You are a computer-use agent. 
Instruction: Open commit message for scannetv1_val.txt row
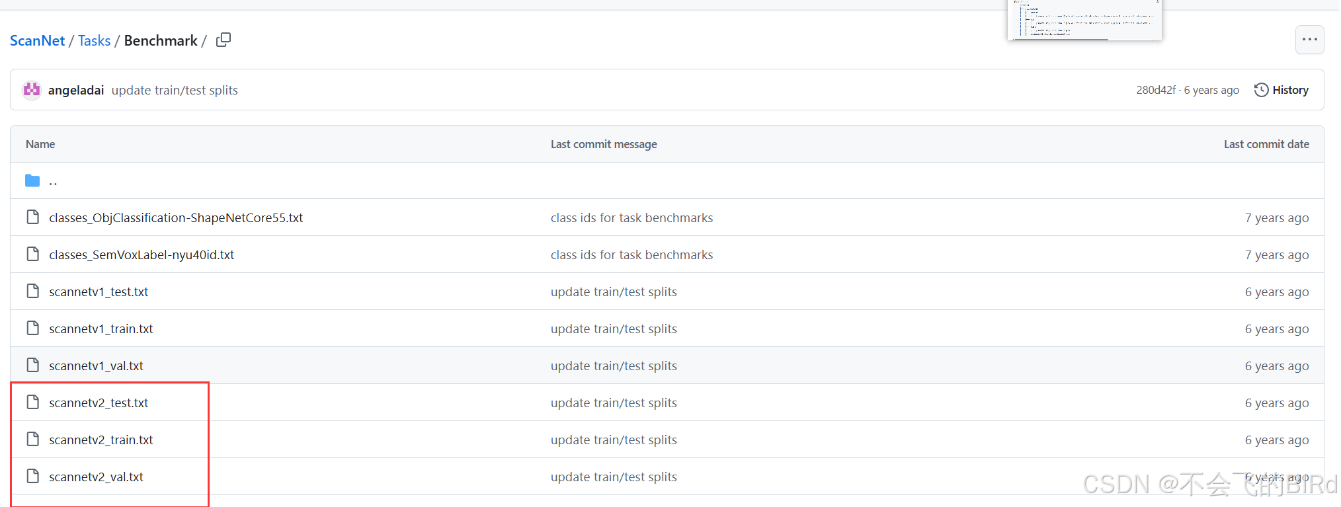tap(614, 366)
